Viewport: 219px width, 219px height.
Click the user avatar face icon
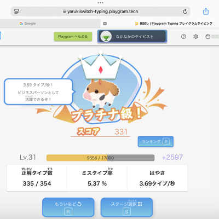(208, 37)
